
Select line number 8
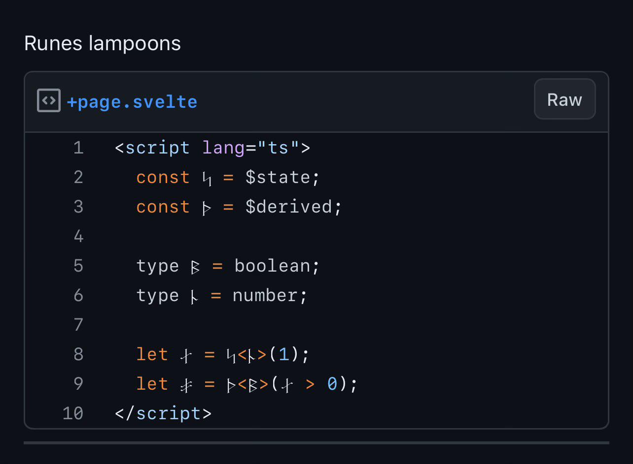pyautogui.click(x=78, y=354)
